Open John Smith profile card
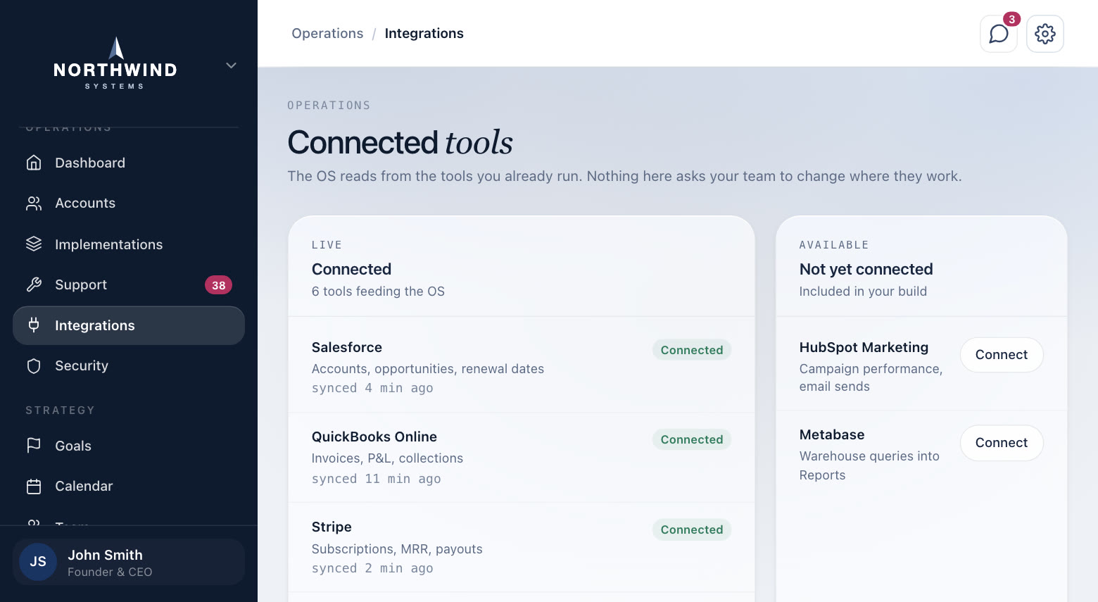 pyautogui.click(x=129, y=562)
